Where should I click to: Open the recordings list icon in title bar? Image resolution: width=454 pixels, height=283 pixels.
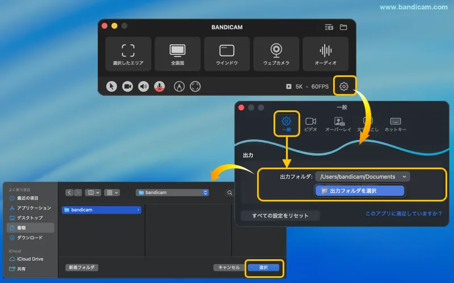[x=329, y=27]
